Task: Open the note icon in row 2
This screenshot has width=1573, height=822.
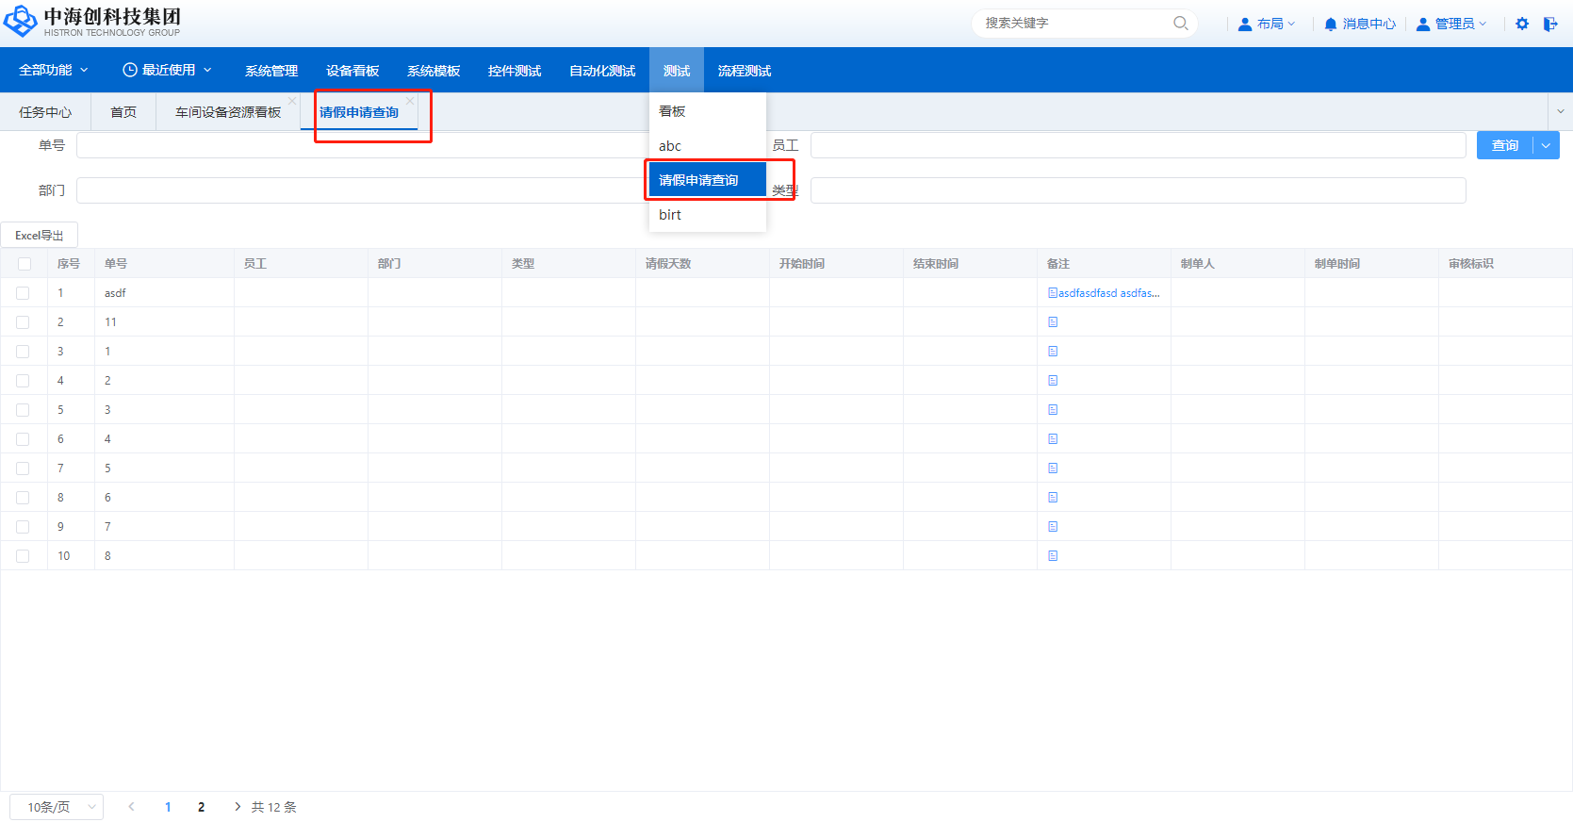Action: point(1053,322)
